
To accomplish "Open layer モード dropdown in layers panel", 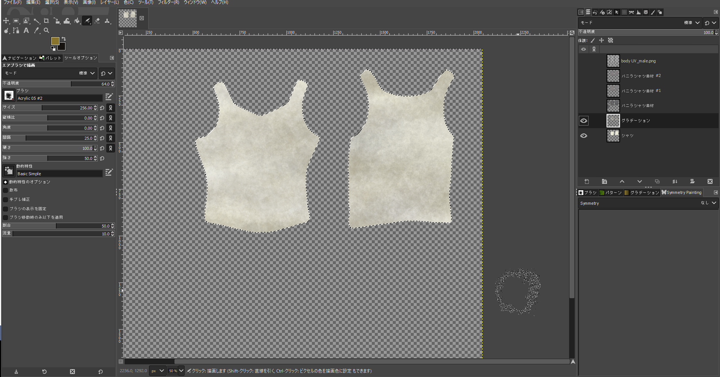I will (640, 23).
